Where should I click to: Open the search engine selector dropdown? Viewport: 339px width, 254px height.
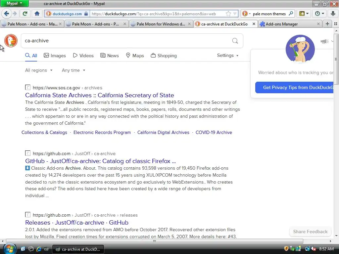point(246,14)
